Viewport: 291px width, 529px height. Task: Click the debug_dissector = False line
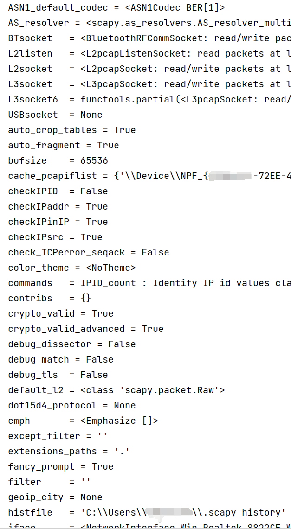pyautogui.click(x=72, y=344)
